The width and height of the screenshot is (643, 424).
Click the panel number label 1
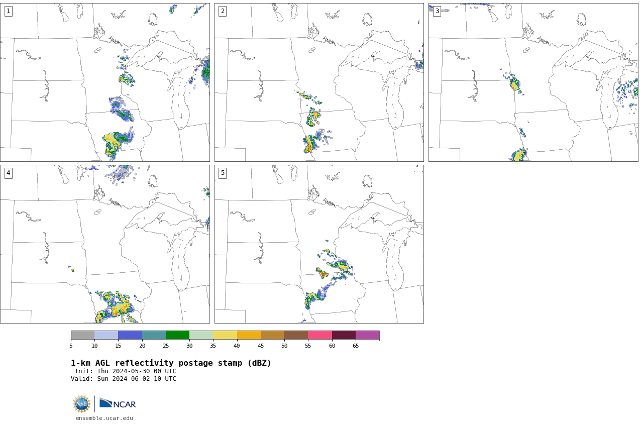tap(8, 11)
